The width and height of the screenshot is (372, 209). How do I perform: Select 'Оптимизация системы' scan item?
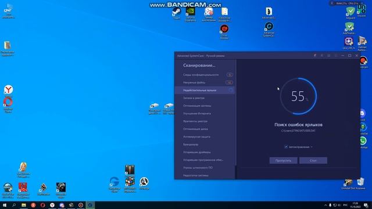(205, 106)
